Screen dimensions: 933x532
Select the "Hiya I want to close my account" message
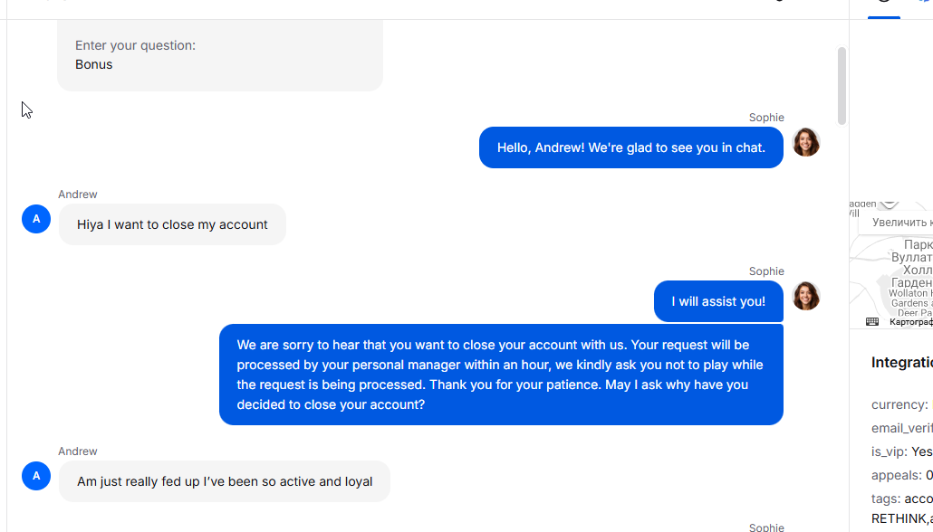tap(172, 224)
